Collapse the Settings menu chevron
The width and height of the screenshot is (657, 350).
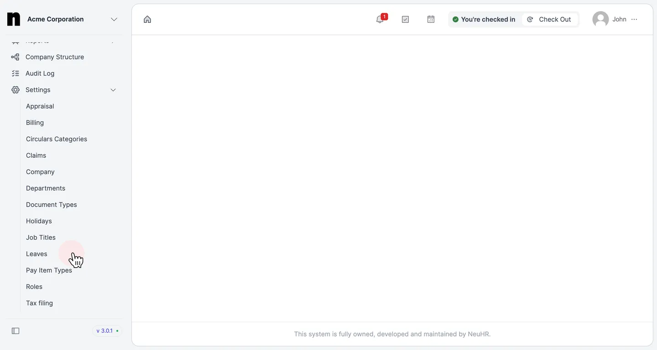pos(113,90)
